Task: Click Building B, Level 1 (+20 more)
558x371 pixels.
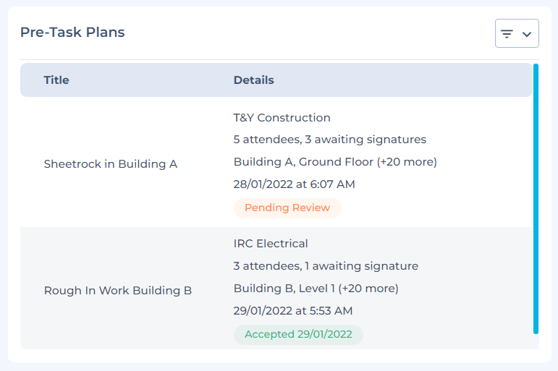Action: coord(316,289)
